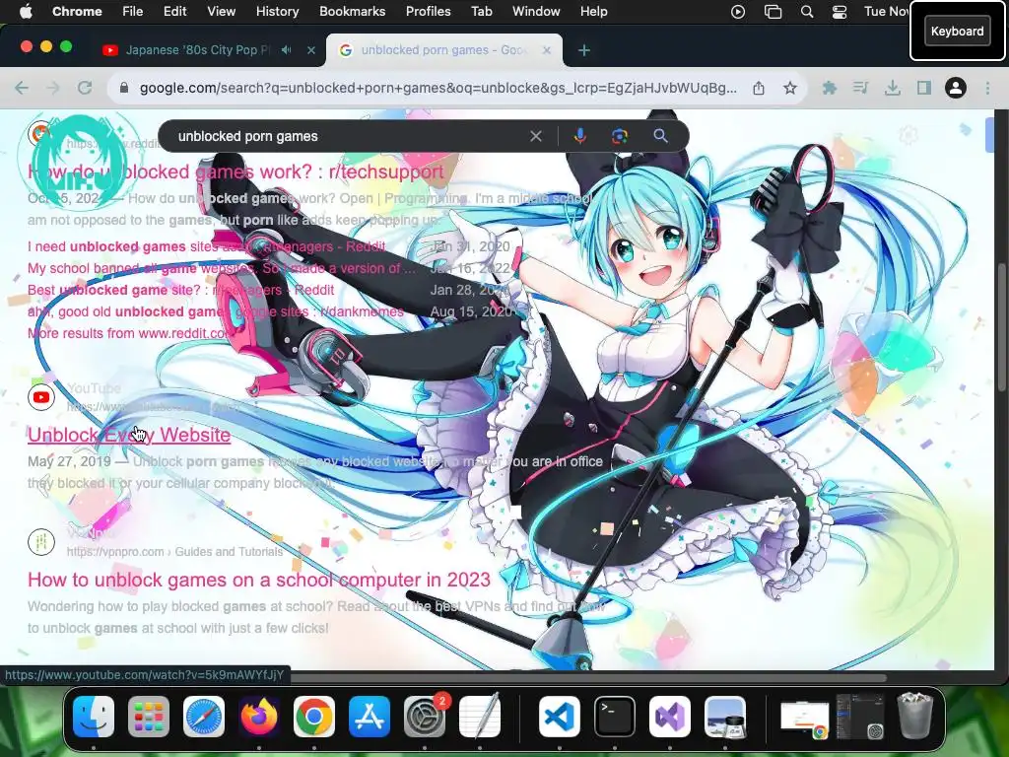Open App Store from the Dock
Viewport: 1009px width, 757px height.
(x=370, y=717)
